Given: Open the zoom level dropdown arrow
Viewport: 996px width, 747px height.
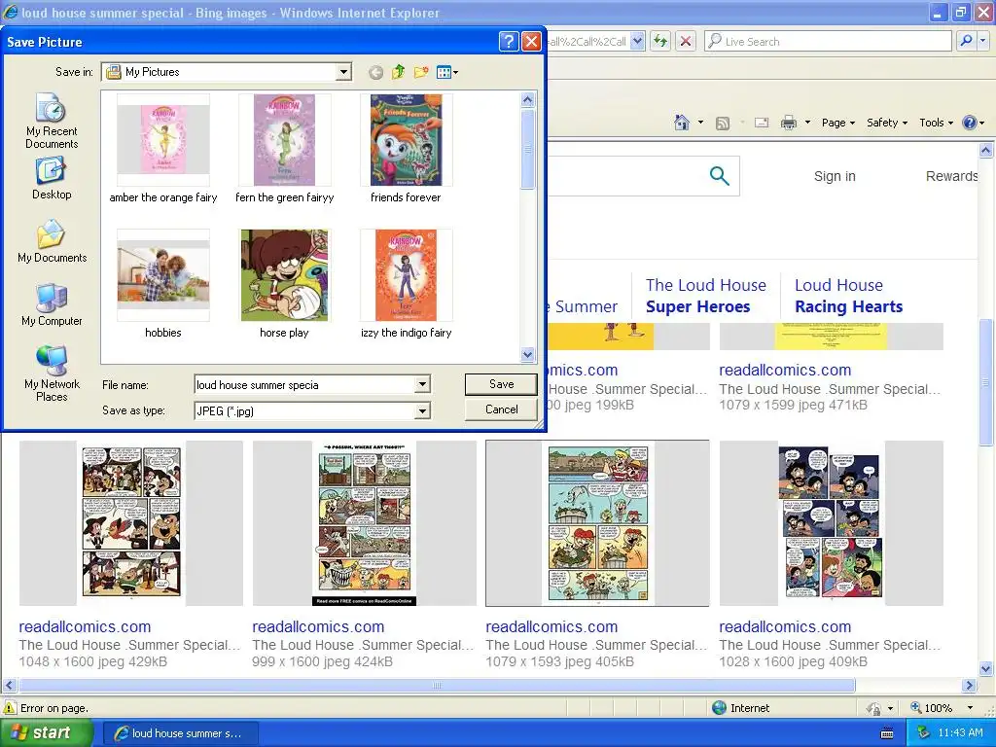Looking at the screenshot, I should click(970, 708).
